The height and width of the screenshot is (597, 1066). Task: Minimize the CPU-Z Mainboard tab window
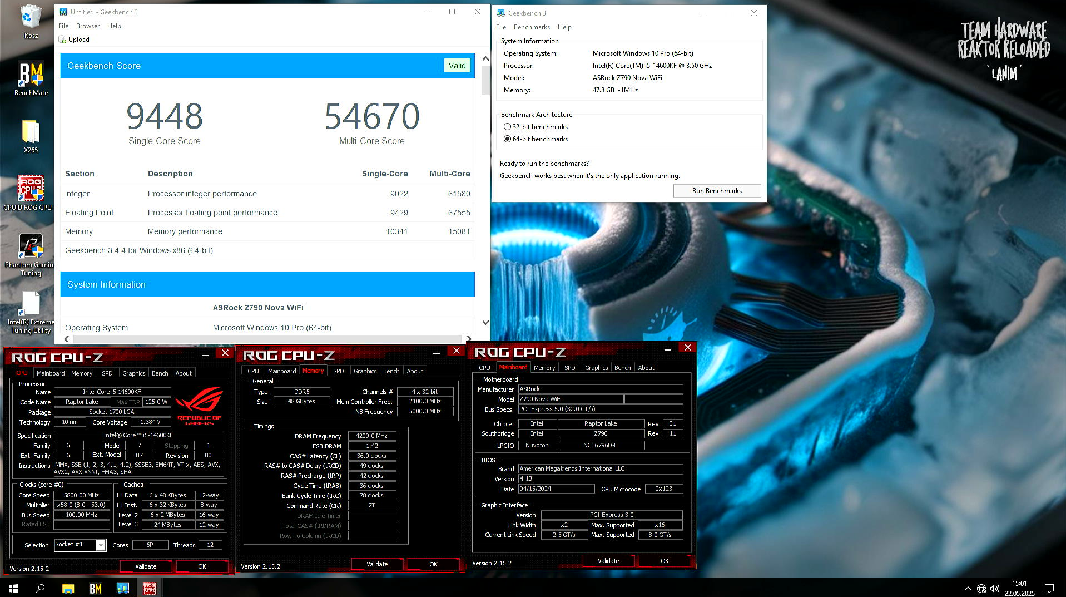coord(668,349)
